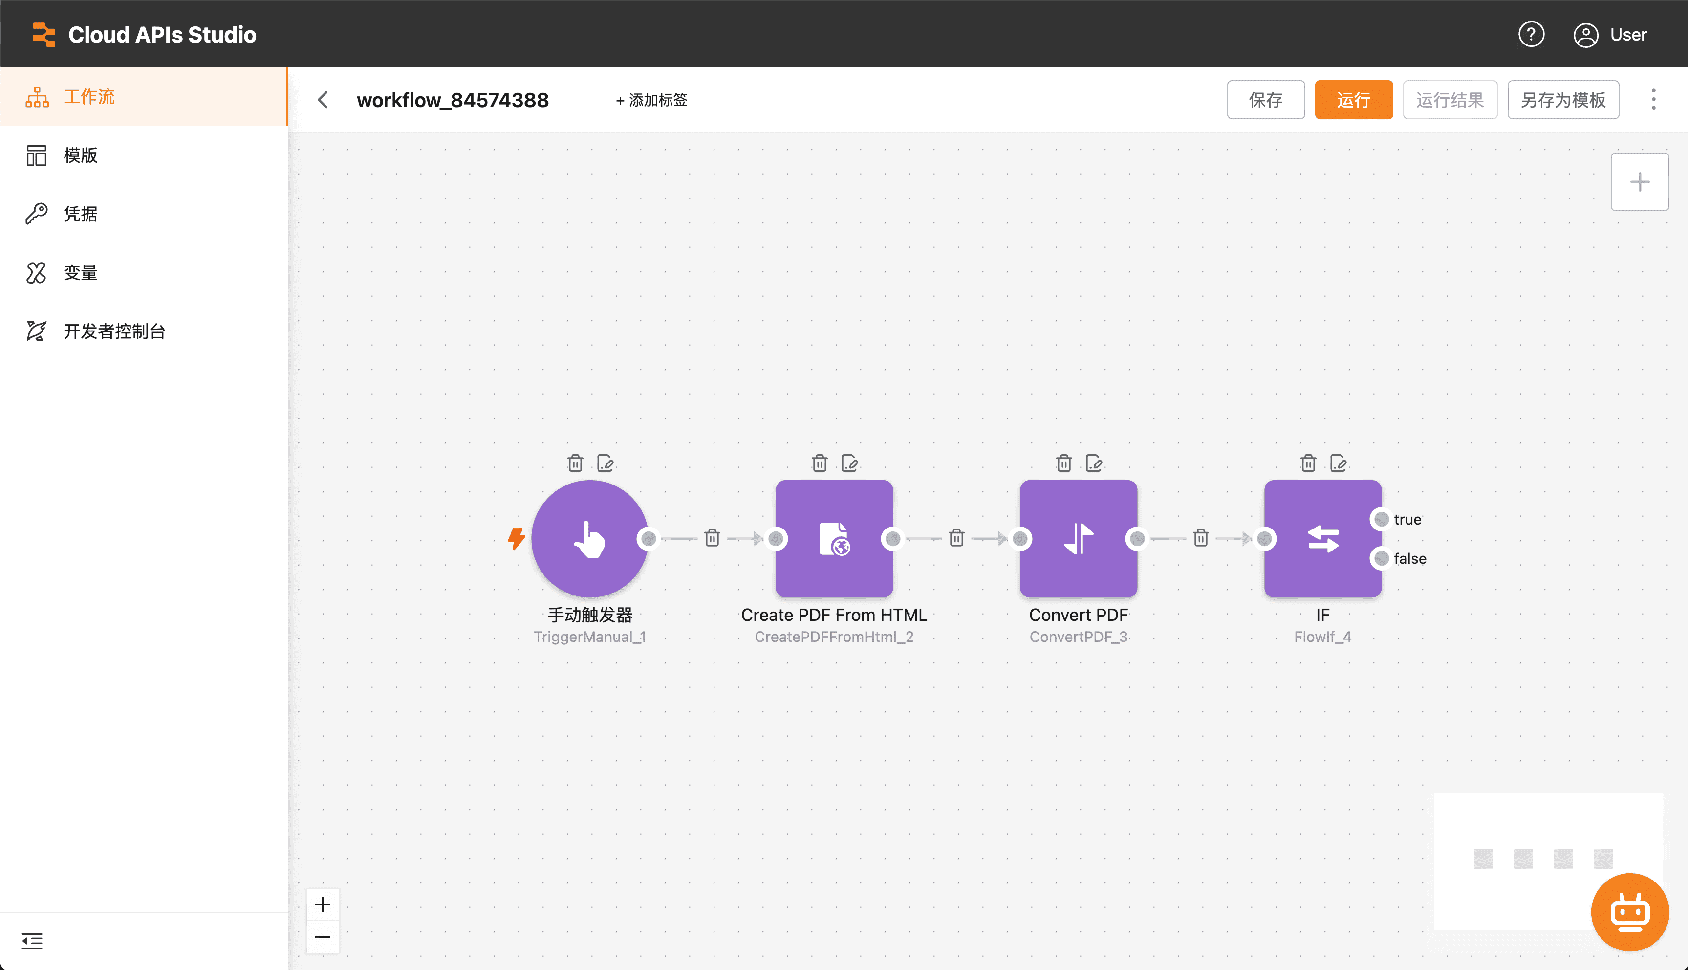Screen dimensions: 1688x970
Task: Open the 工作流 sidebar section
Action: 143,97
